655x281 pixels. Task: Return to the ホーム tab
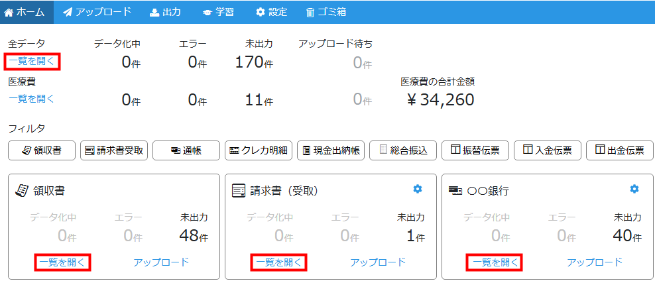pos(27,12)
